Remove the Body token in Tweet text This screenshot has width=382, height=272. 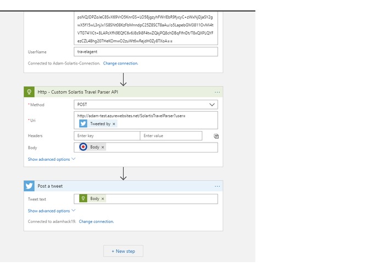pos(103,199)
